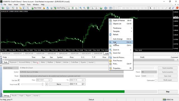Switch chart to bar chart icon
The height and width of the screenshot is (101, 179).
coord(69,8)
